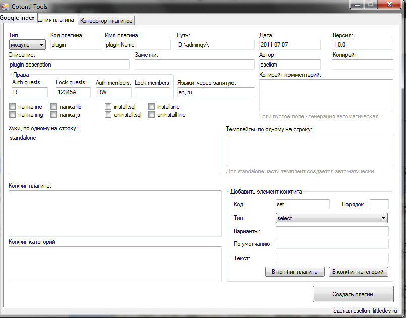Click the Создать плагин button
The height and width of the screenshot is (318, 406).
353,294
